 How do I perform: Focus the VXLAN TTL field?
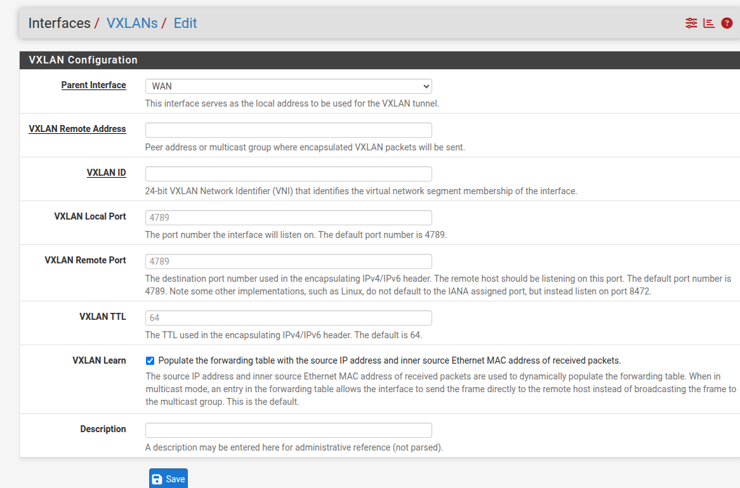[288, 318]
